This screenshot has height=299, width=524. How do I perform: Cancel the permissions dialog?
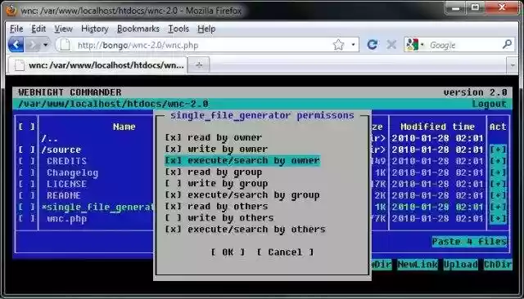pos(285,252)
